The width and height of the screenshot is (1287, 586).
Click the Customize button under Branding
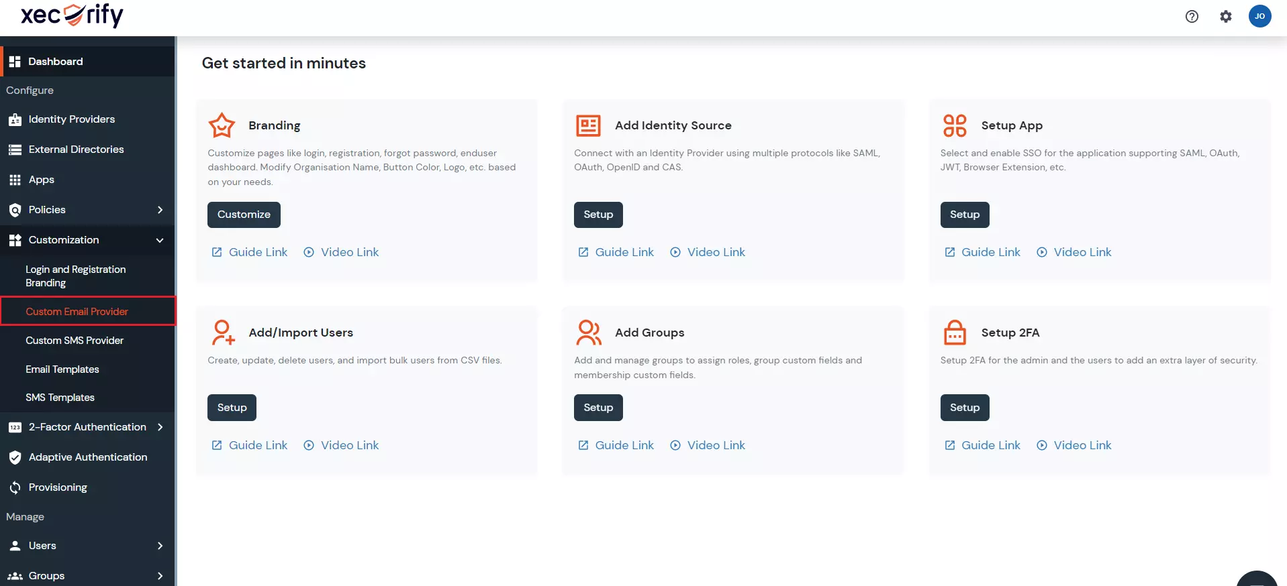point(244,215)
